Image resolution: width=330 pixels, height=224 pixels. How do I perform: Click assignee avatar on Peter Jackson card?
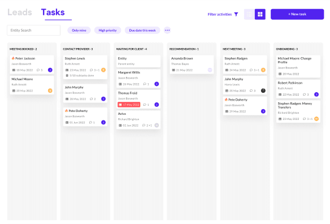50,70
